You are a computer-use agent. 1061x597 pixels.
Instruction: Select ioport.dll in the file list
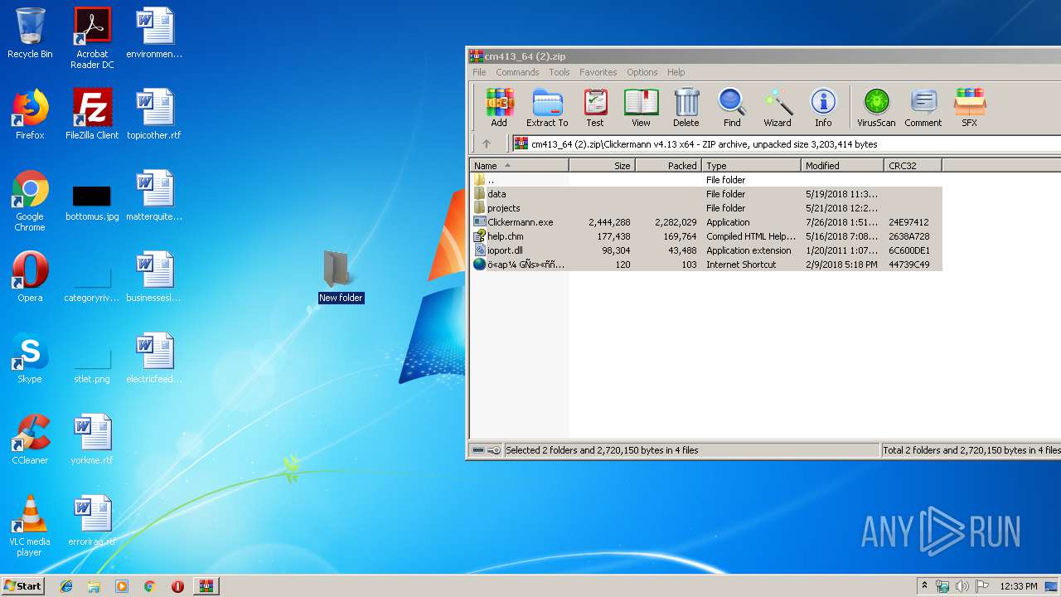pos(705,250)
